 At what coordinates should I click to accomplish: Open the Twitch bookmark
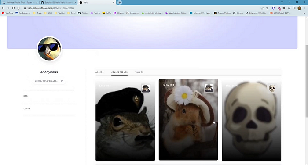click(95, 13)
